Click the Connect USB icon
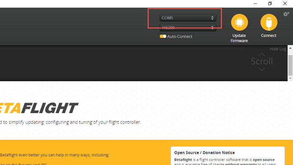The width and height of the screenshot is (293, 165). coord(269,22)
